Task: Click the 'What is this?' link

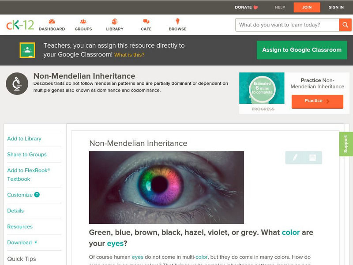Action: [x=129, y=55]
